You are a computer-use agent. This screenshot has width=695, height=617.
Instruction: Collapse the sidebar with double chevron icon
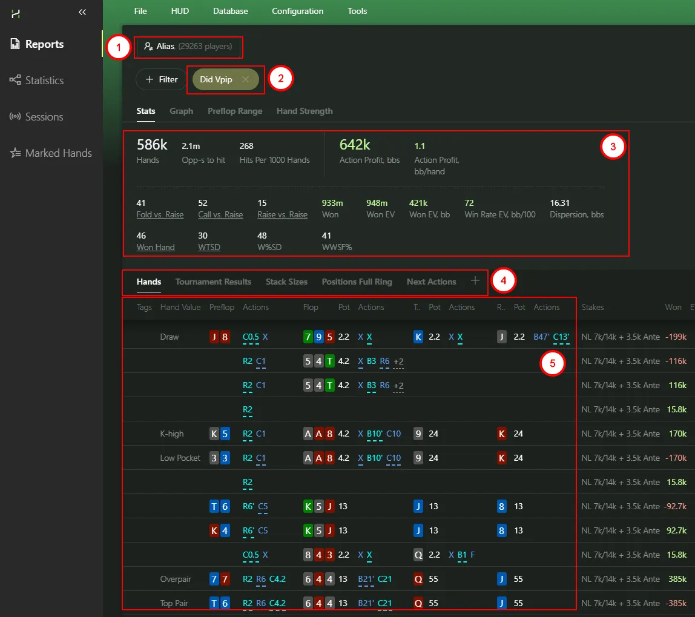[x=82, y=12]
